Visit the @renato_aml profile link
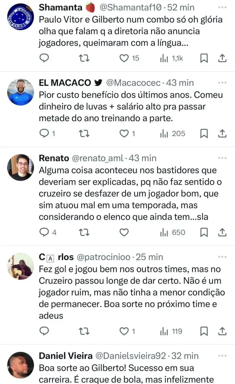This screenshot has width=235, height=384. pos(97,158)
